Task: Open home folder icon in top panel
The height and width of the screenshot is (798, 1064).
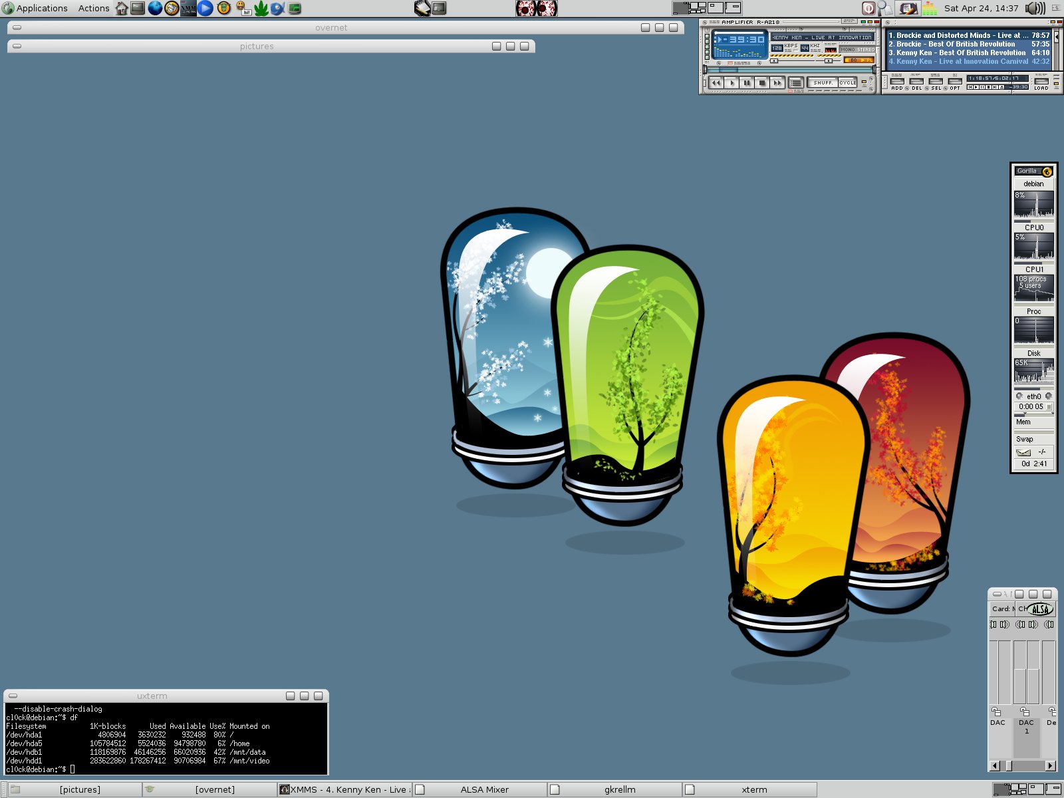Action: (x=122, y=8)
